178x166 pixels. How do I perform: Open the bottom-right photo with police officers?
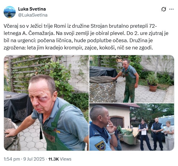[132, 127]
